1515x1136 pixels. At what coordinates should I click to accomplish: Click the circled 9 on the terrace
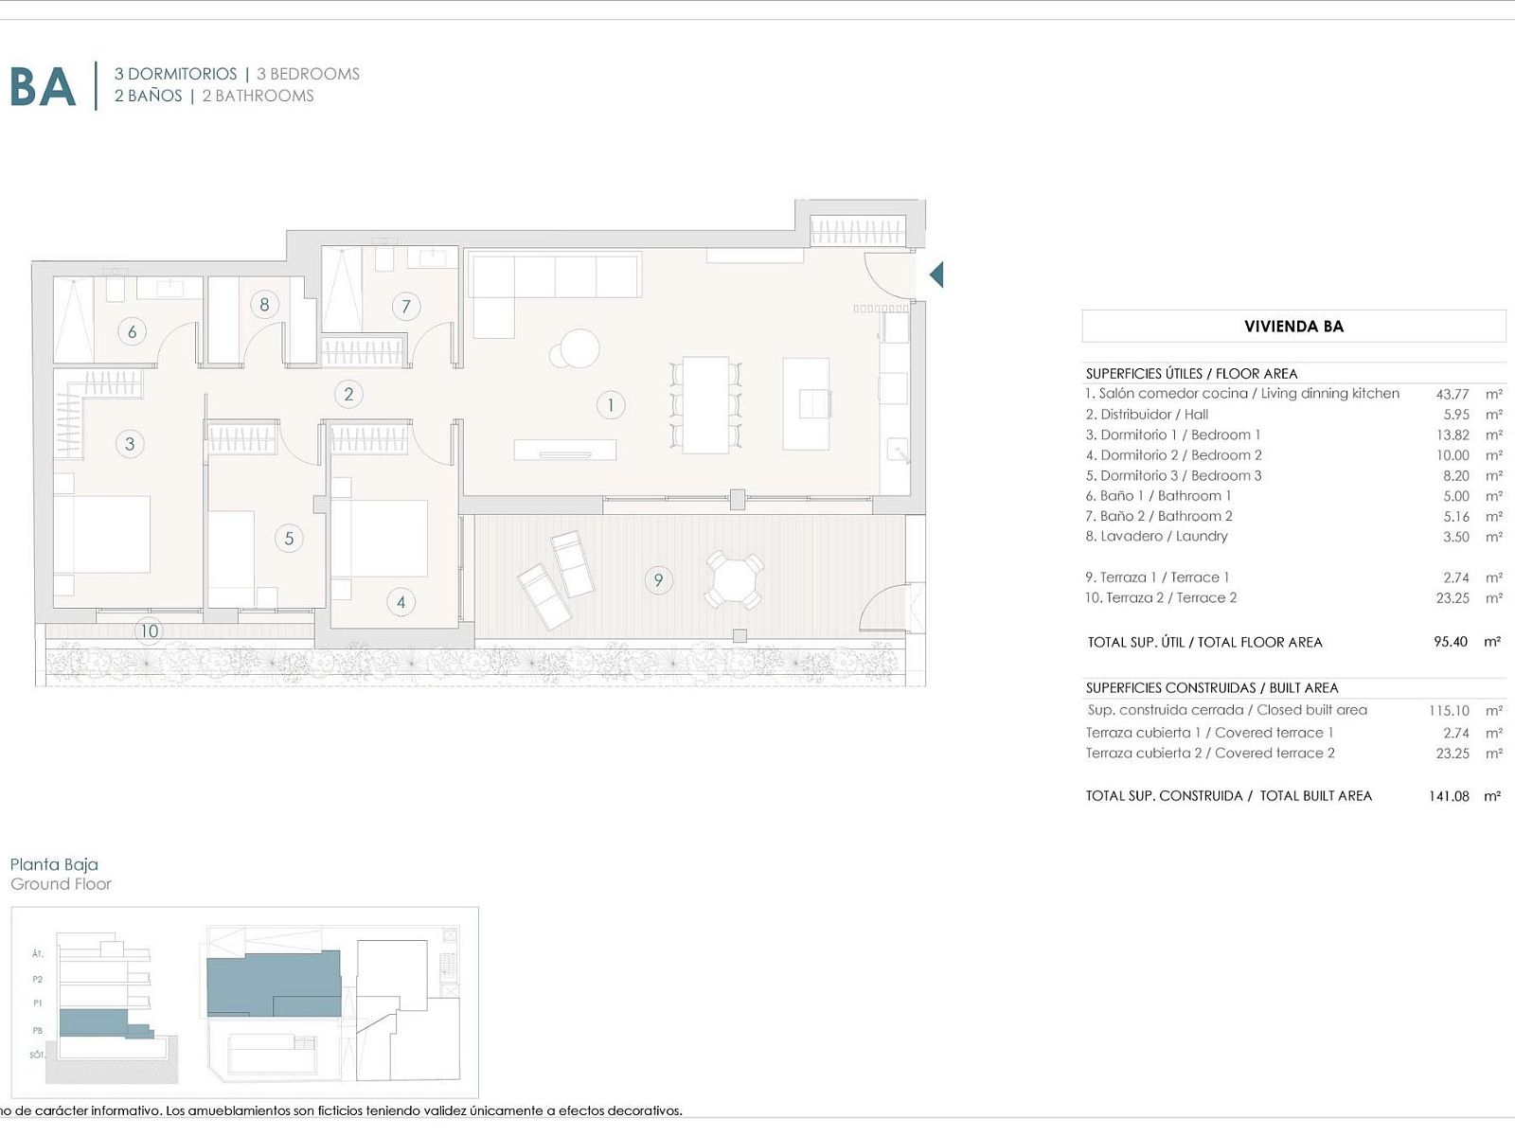pyautogui.click(x=658, y=580)
